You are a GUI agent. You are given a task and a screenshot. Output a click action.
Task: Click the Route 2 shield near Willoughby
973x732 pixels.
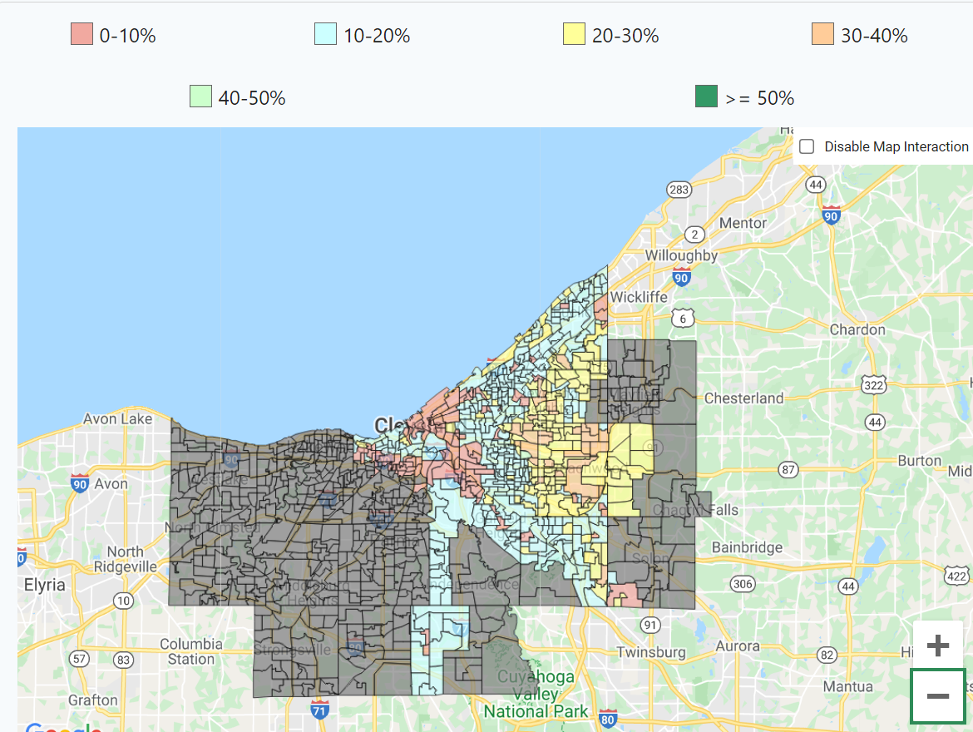pyautogui.click(x=694, y=234)
